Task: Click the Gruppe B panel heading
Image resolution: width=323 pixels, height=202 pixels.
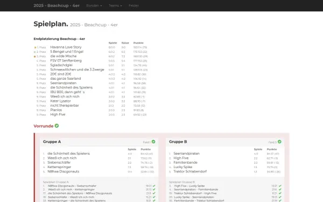Action: point(178,142)
